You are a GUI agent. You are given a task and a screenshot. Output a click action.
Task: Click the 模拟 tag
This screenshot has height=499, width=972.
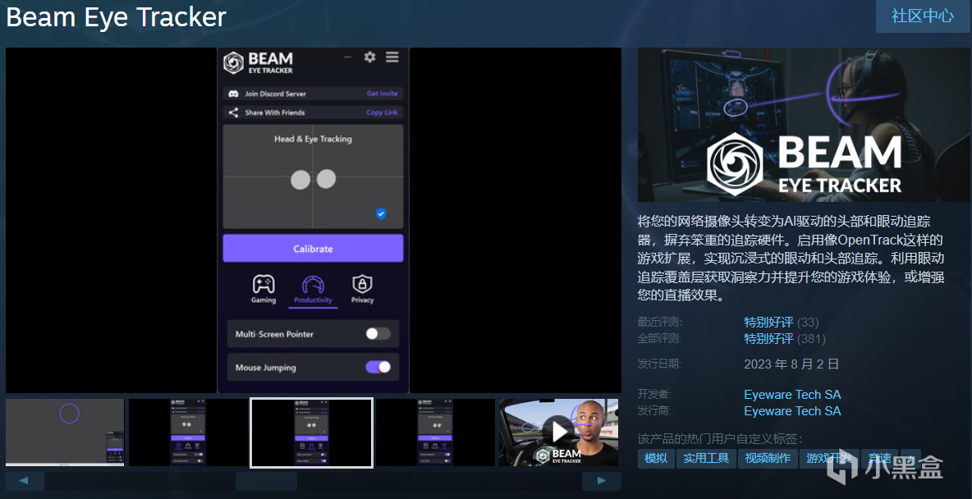point(656,458)
